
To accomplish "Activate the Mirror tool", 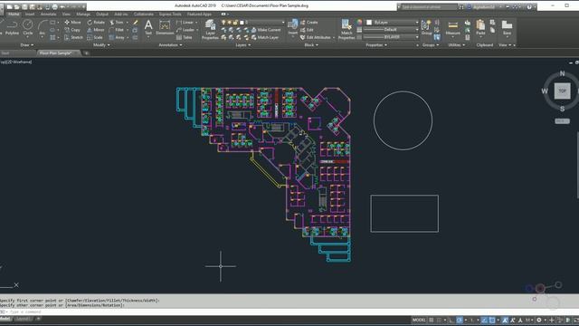I will click(x=96, y=30).
